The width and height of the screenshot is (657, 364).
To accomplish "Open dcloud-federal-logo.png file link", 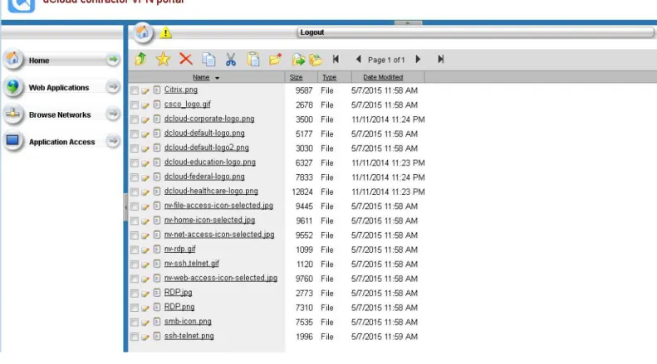I will pos(204,177).
